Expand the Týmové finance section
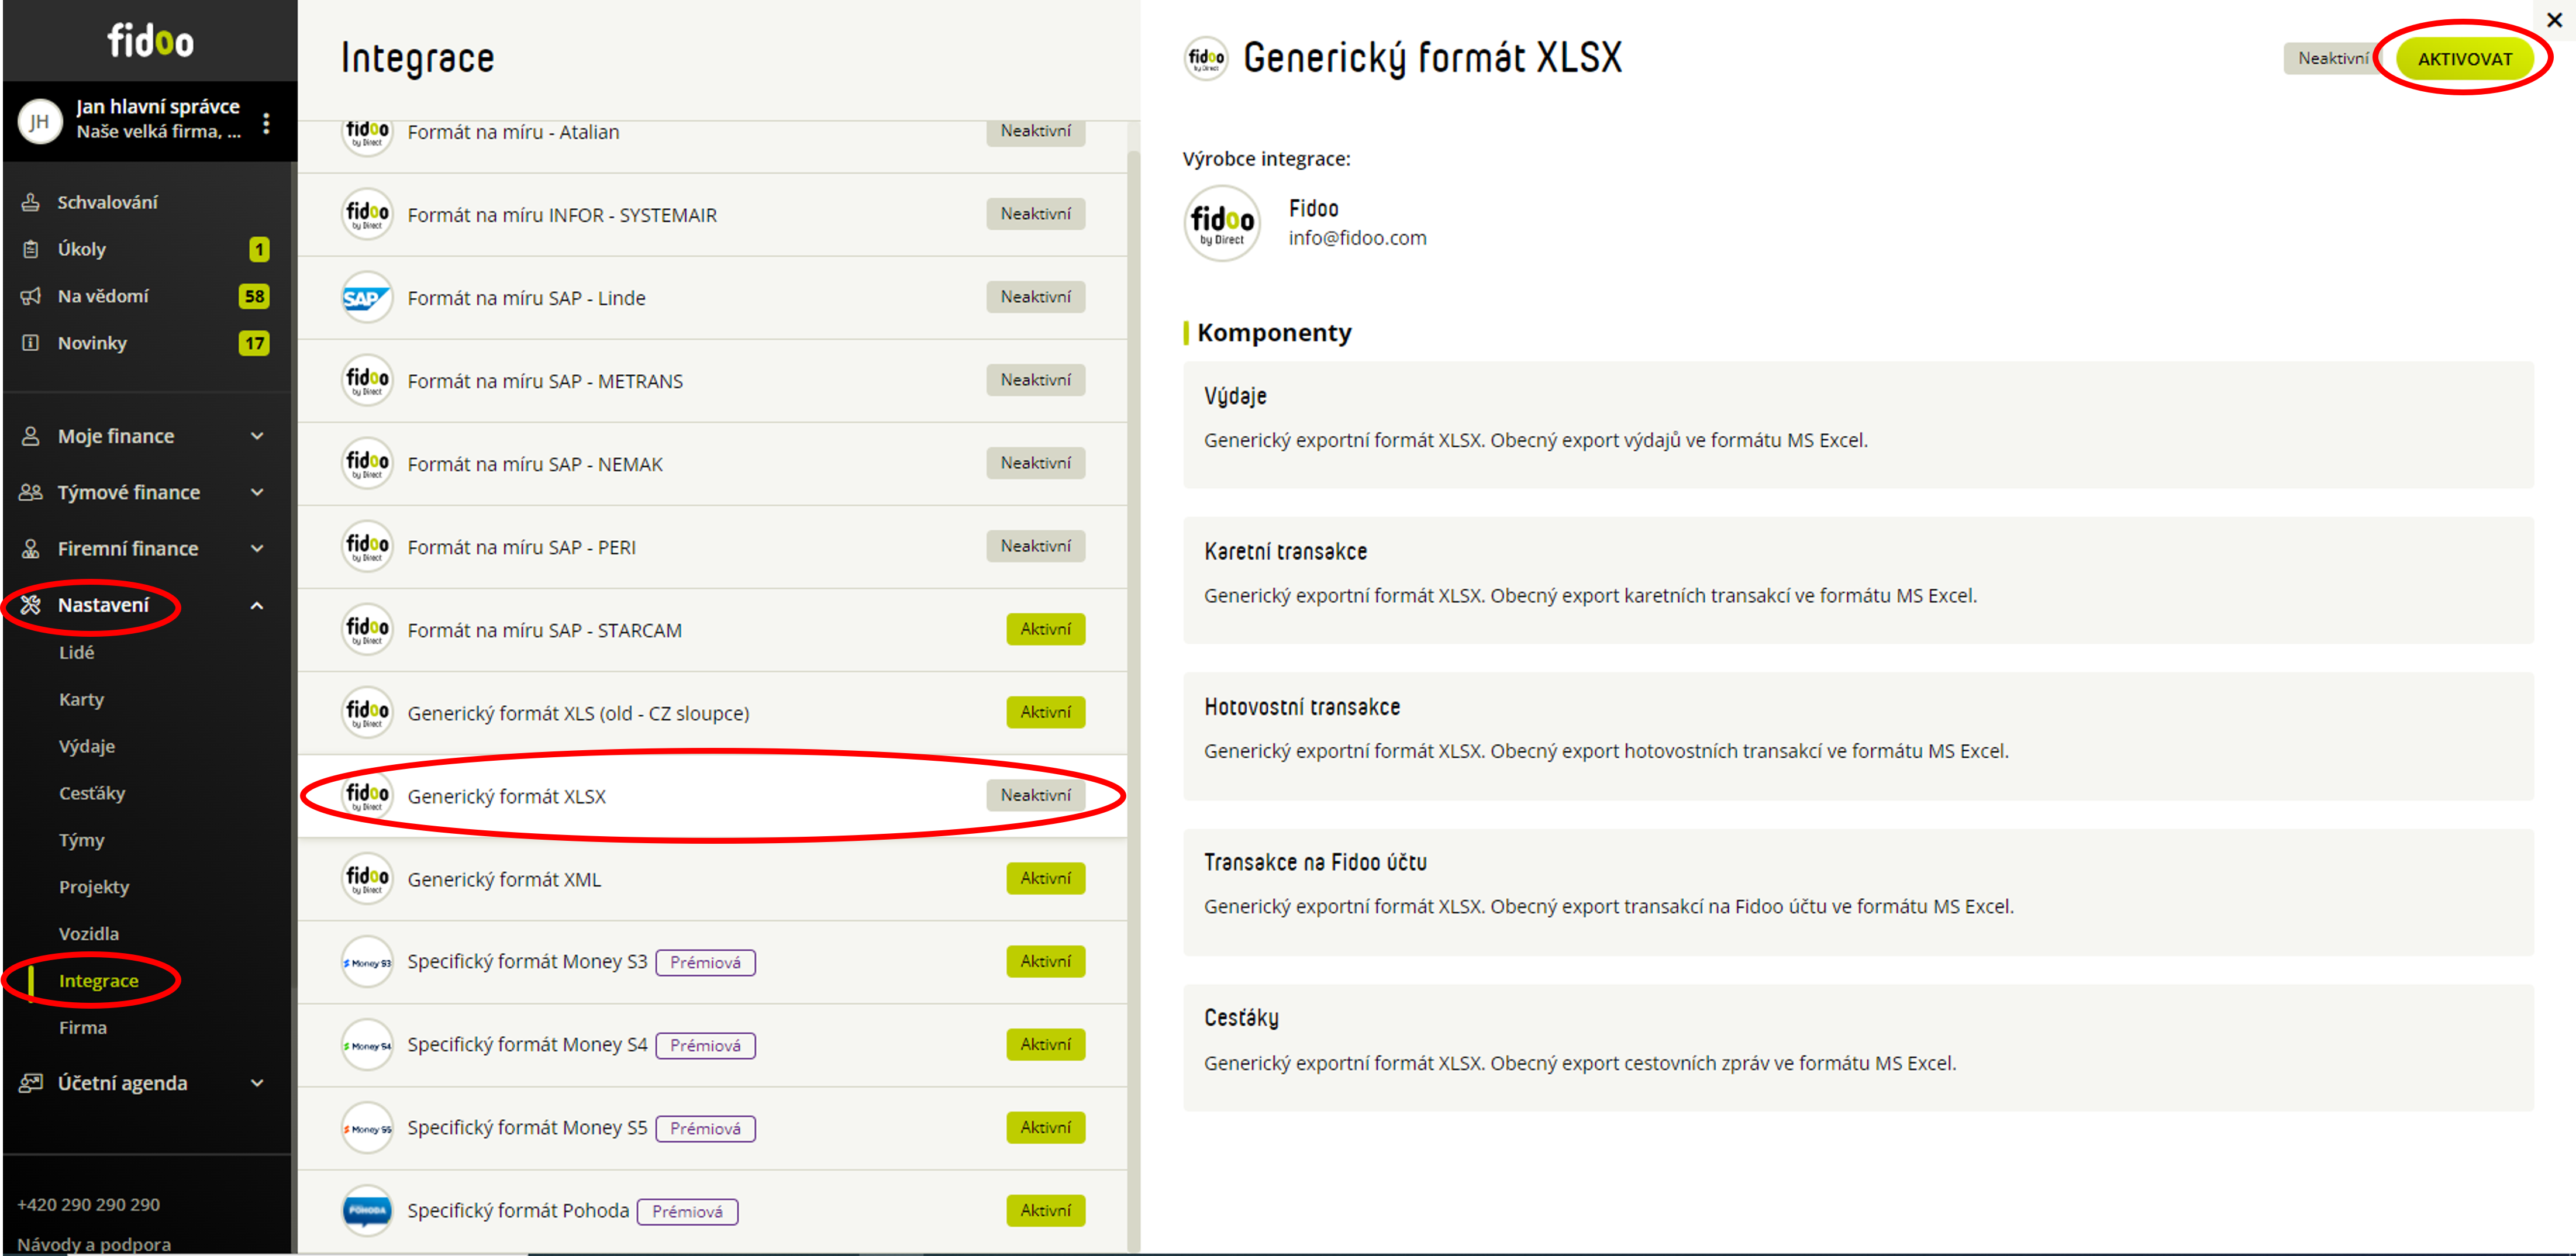The image size is (2576, 1256). (257, 492)
